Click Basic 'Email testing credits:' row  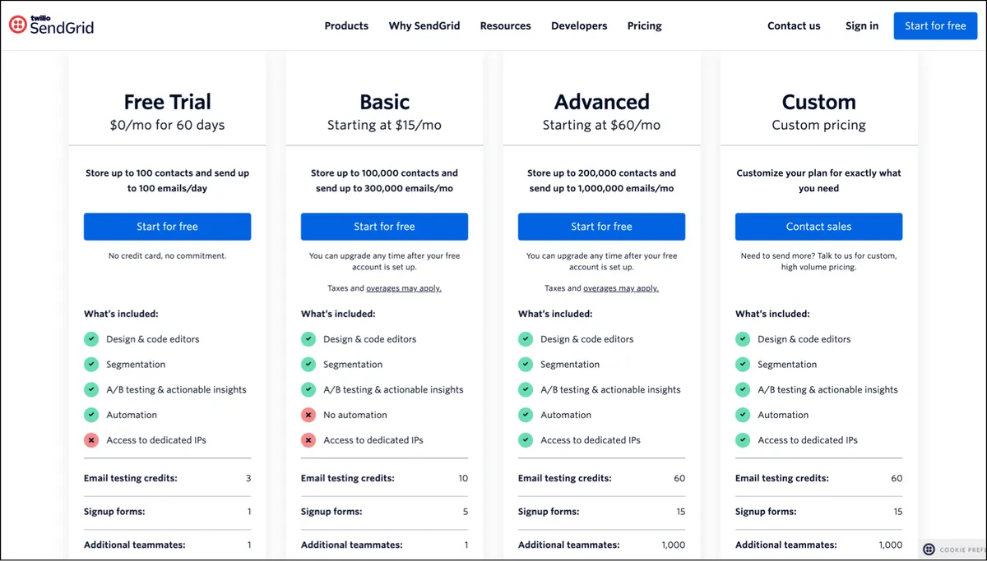[x=384, y=478]
